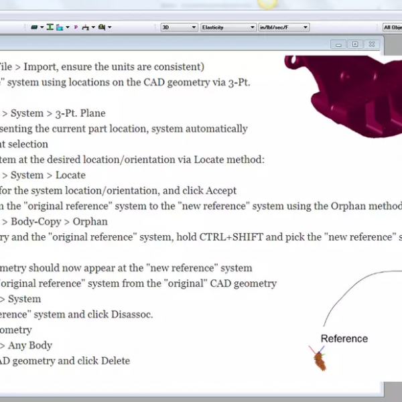This screenshot has height=402, width=402.
Task: Open the Elasticity analysis type dropdown
Action: (228, 27)
